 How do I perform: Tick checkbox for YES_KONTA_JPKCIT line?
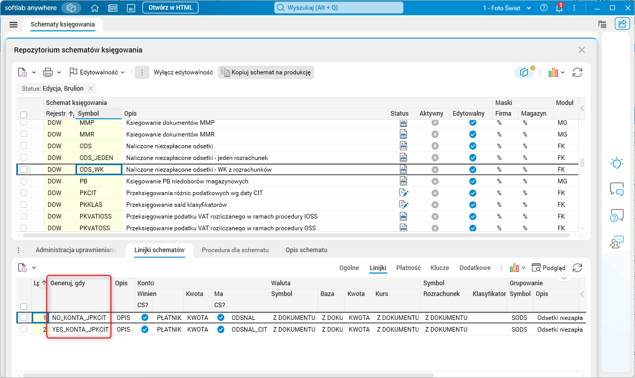[x=23, y=329]
